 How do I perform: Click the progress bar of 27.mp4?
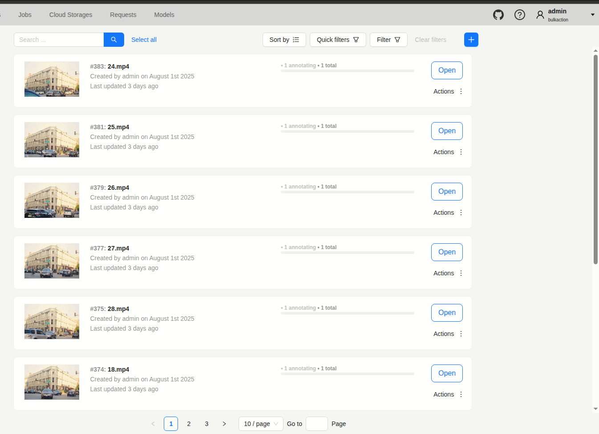pyautogui.click(x=348, y=253)
